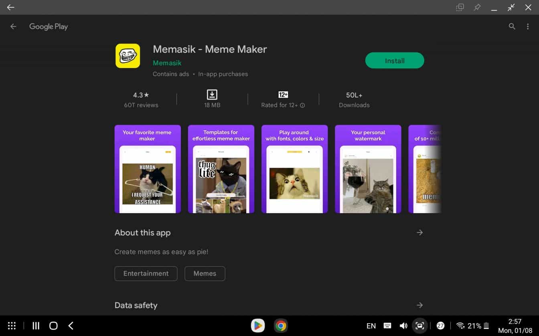
Task: Click the screen capture icon in the tray
Action: point(419,326)
